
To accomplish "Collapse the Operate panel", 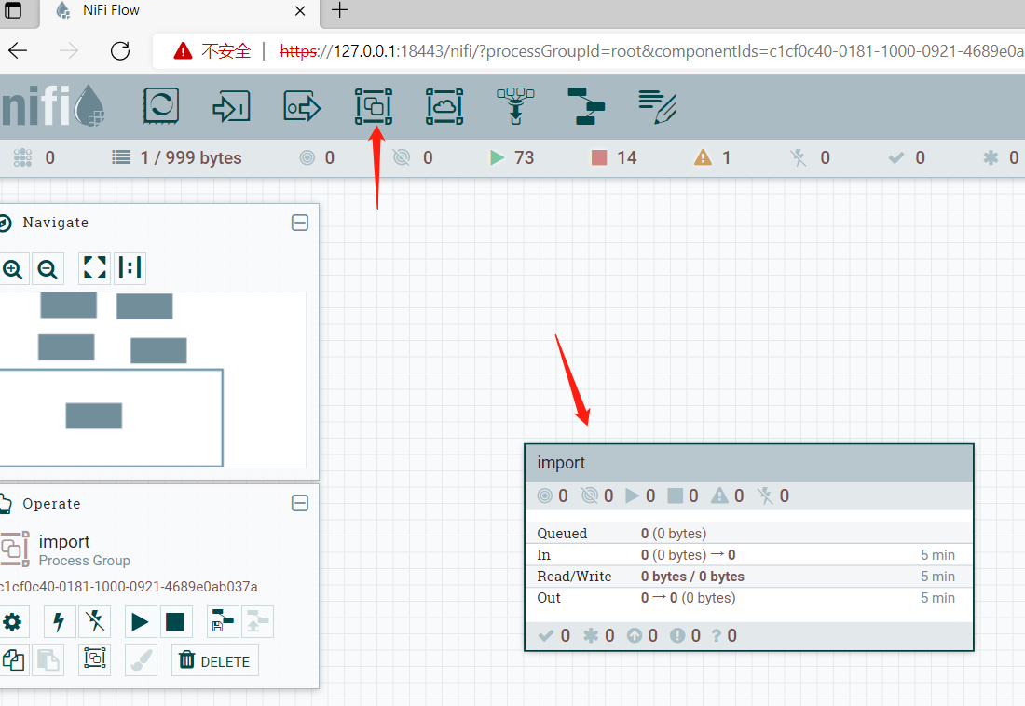I will [x=300, y=504].
